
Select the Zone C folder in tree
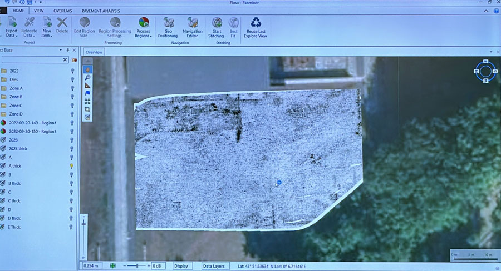[x=16, y=106]
